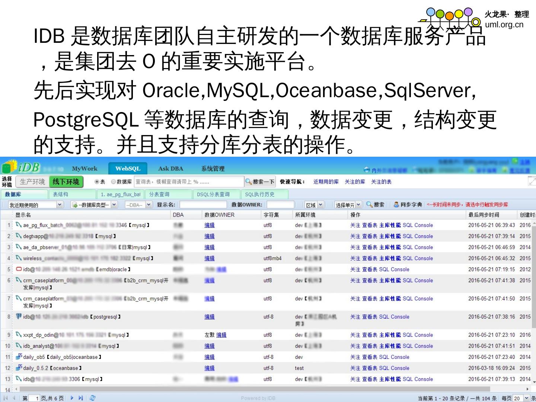Click the magnifier 搜索一下 search icon

click(248, 182)
